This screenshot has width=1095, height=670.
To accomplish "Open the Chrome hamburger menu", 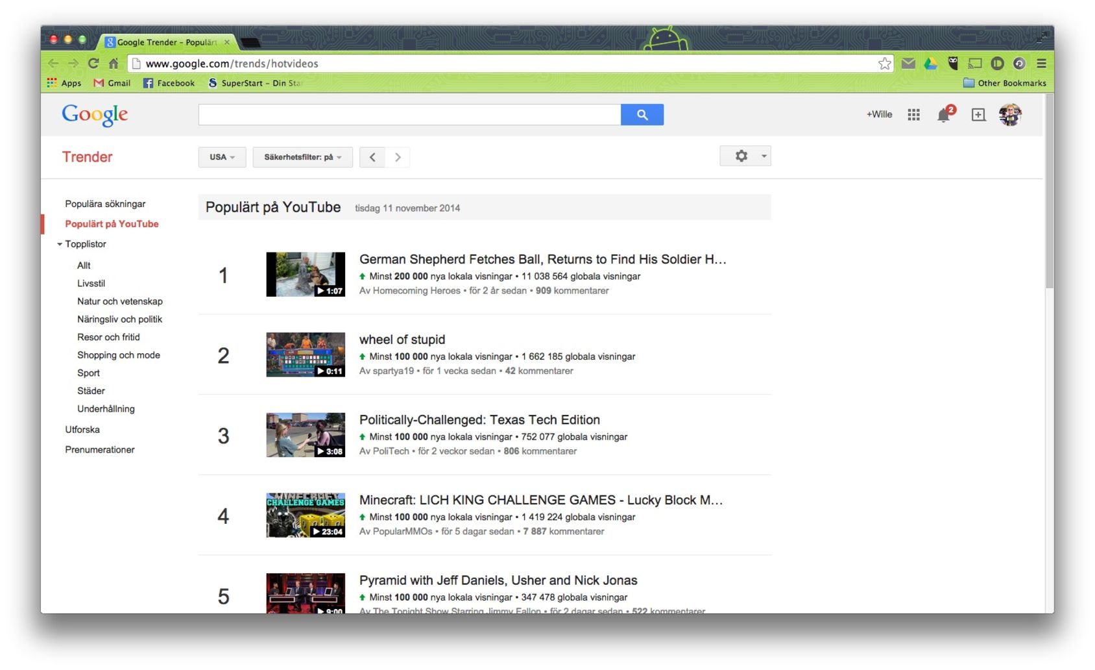I will (x=1041, y=64).
